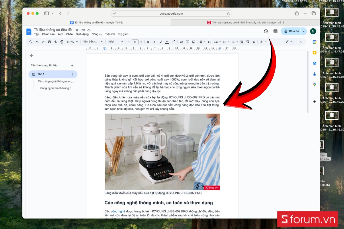344x229 pixels.
Task: Click the Chia Sẻ share button
Action: [291, 31]
